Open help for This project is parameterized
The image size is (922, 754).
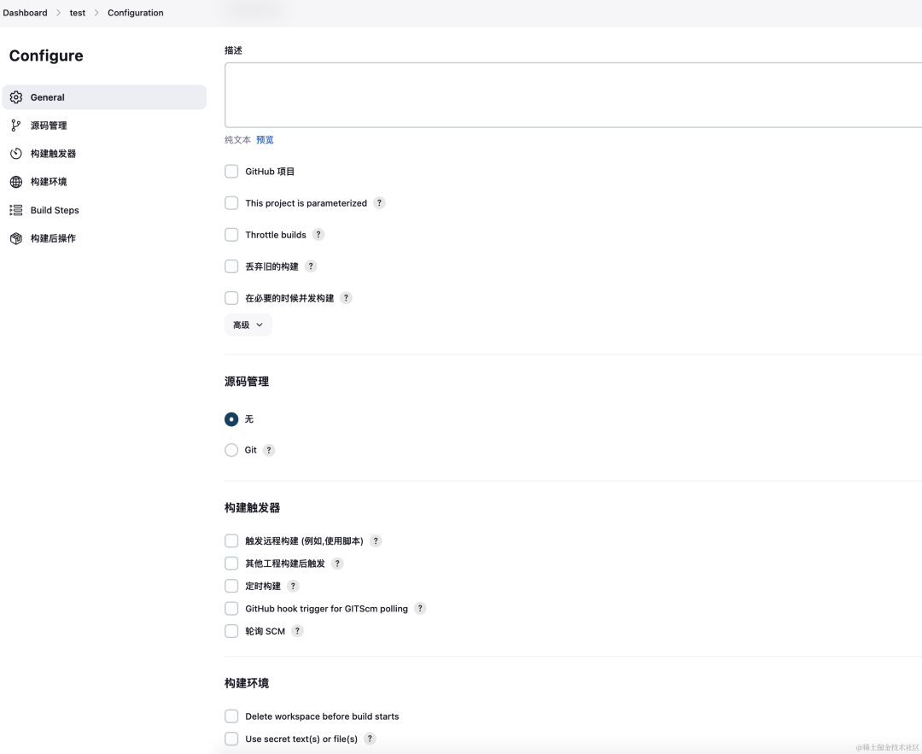[x=379, y=203]
